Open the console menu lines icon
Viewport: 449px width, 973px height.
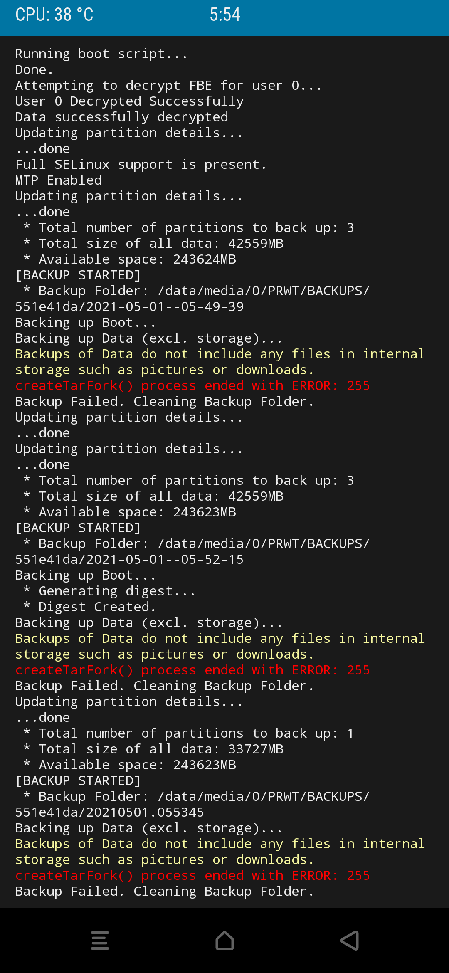pos(100,941)
